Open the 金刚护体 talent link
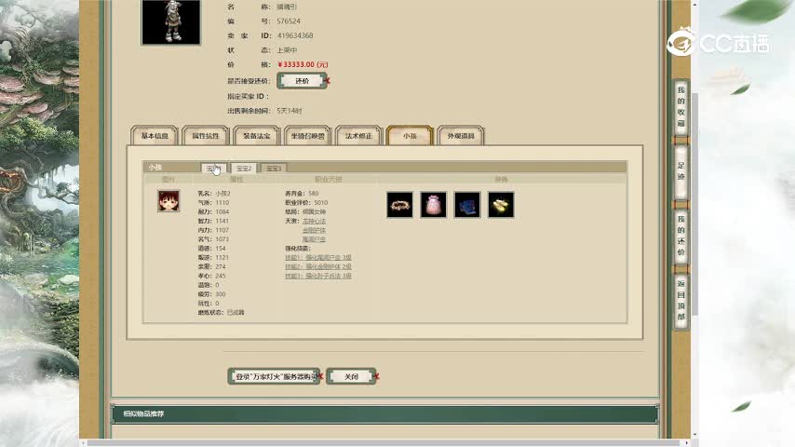The width and height of the screenshot is (795, 447). (315, 230)
